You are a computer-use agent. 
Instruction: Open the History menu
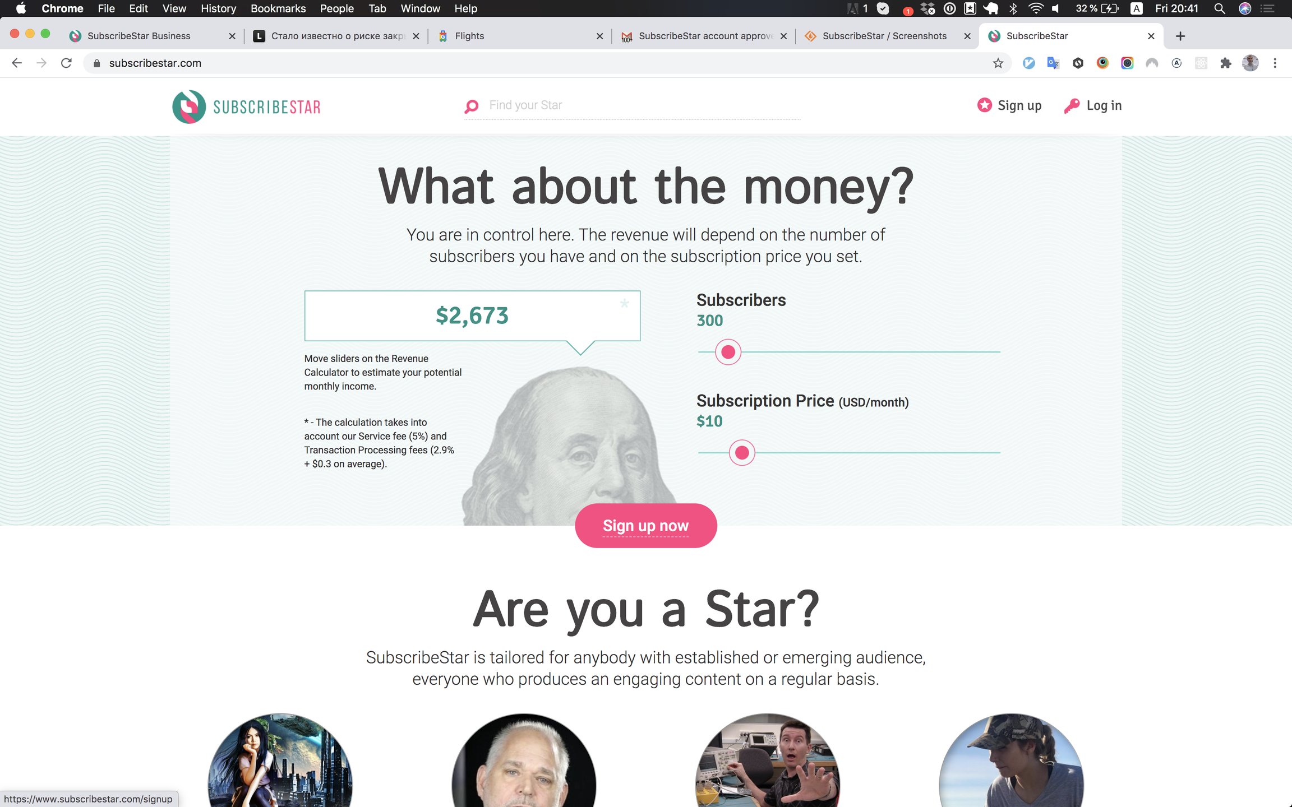[x=218, y=8]
